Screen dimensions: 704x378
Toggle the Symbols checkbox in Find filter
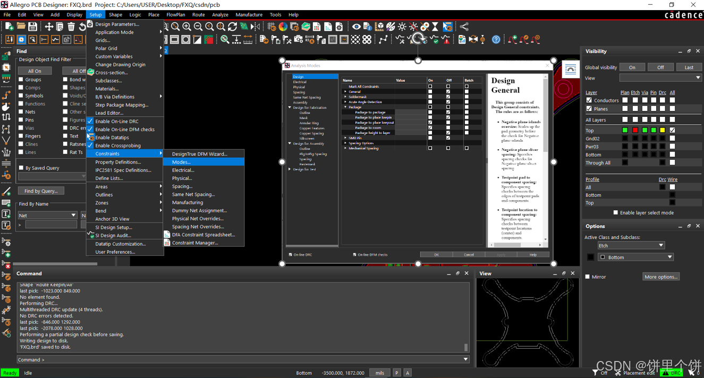tap(21, 96)
